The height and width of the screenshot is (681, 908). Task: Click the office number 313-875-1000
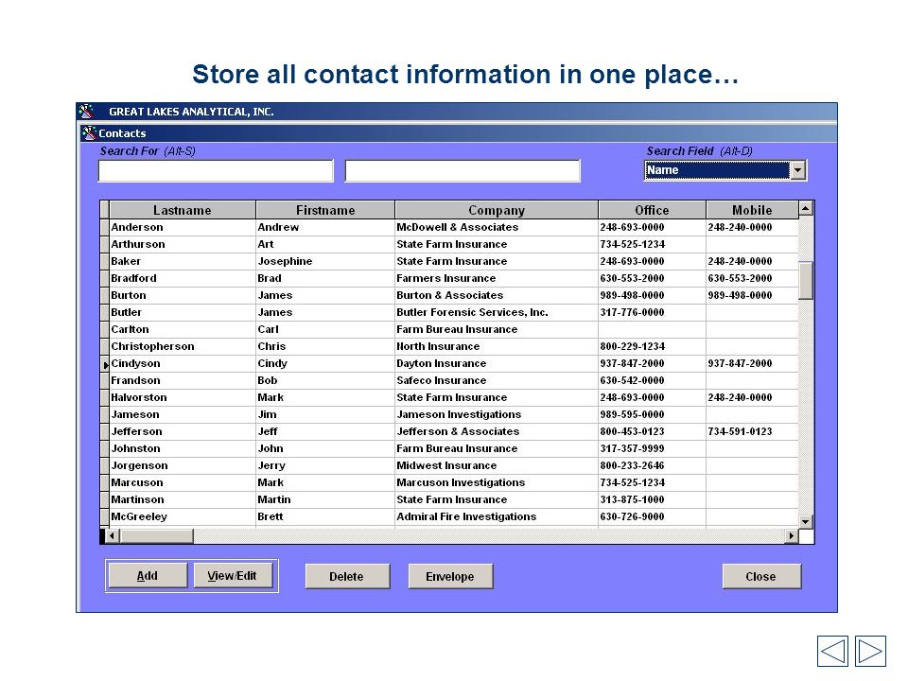click(x=652, y=499)
